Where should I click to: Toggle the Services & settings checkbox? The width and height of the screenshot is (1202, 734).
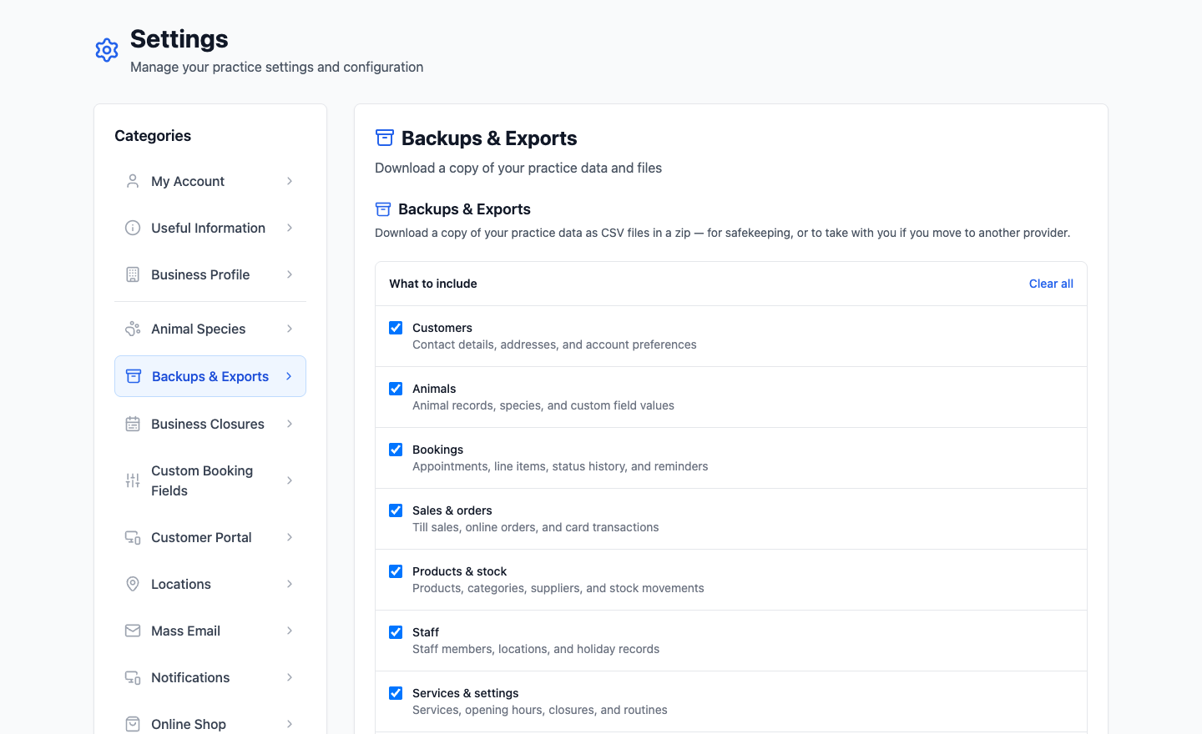point(396,693)
